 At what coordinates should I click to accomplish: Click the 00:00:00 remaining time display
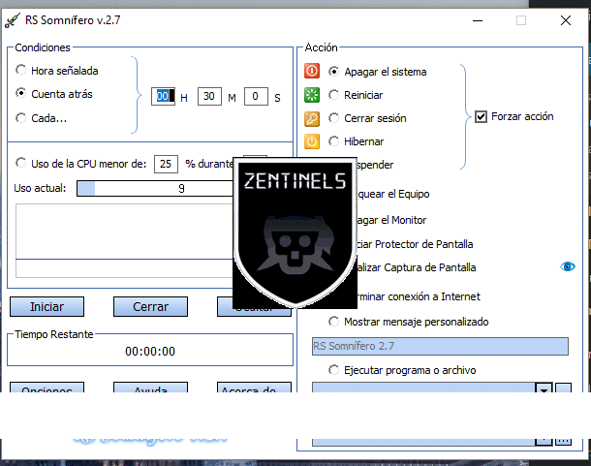[x=150, y=352]
